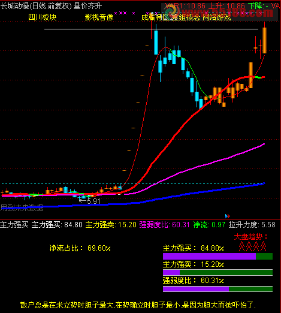Click the 强弱度比 60.31% progress bar
281x313 pixels.
pyautogui.click(x=217, y=289)
